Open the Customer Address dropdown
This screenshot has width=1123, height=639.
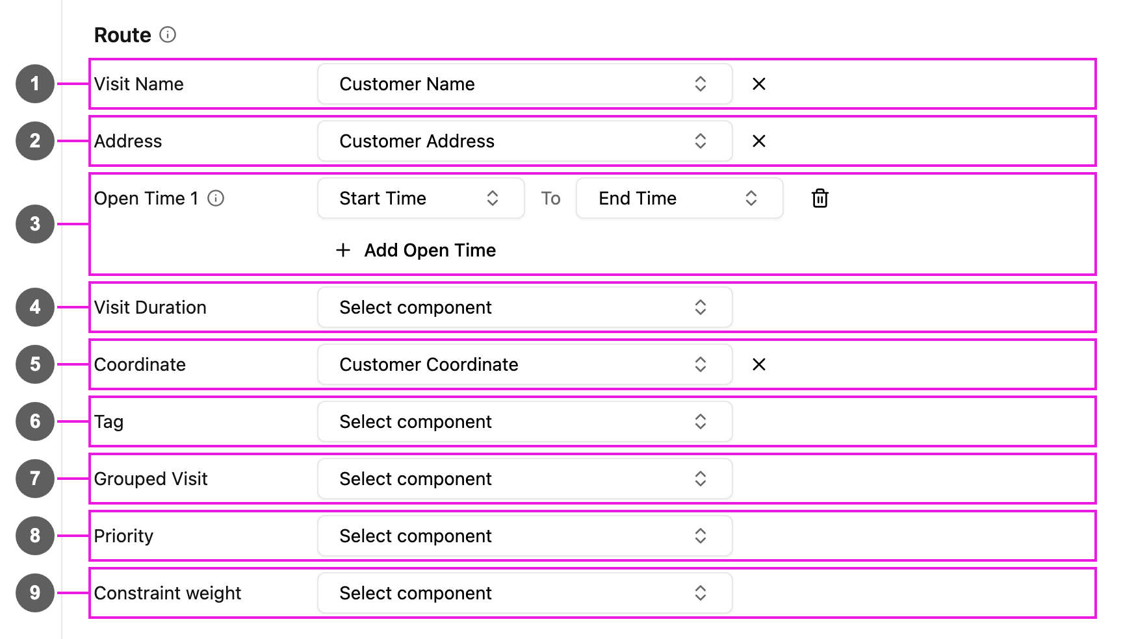pyautogui.click(x=525, y=141)
